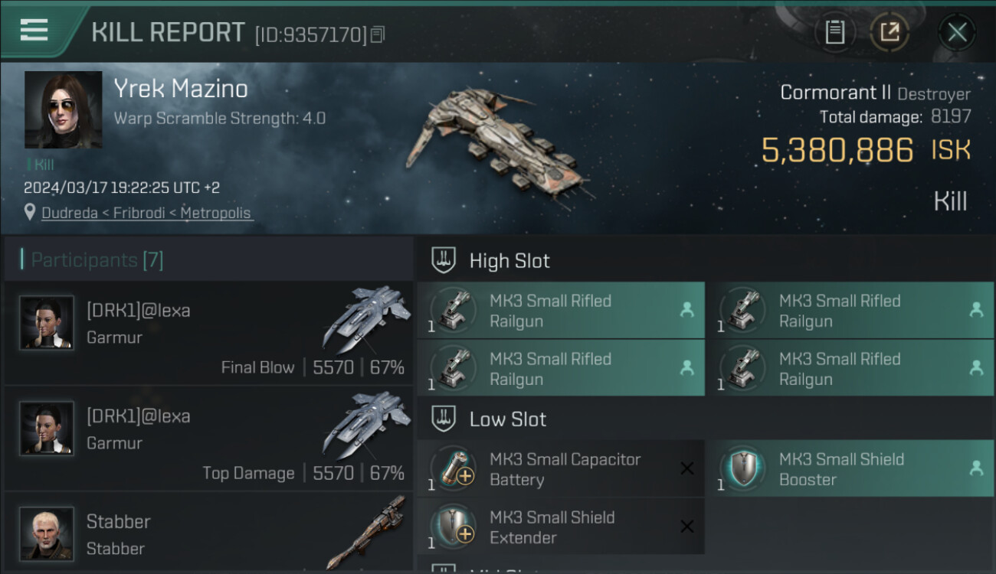Select the Stabber participant portrait
The image size is (996, 574).
pyautogui.click(x=47, y=533)
